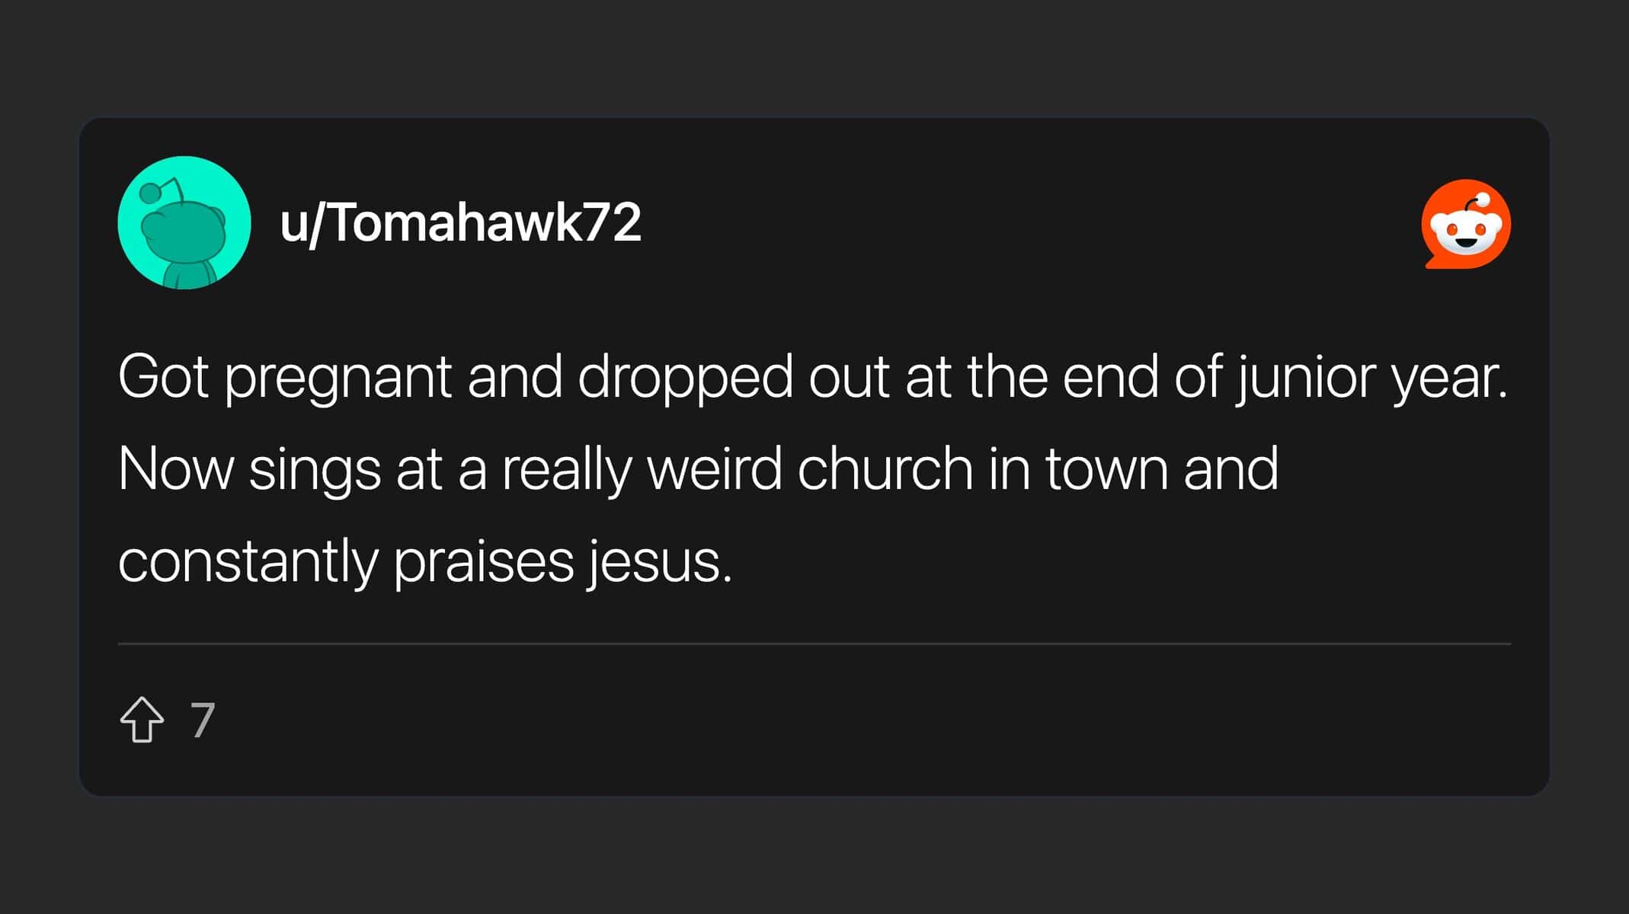Upvote the comment with the arrow

(x=142, y=720)
